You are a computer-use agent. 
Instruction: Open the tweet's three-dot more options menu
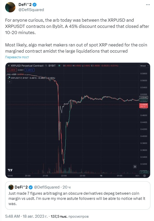coord(148,5)
